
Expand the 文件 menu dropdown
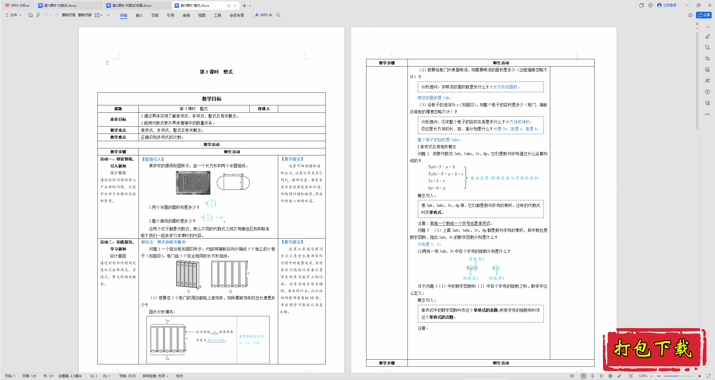click(13, 15)
